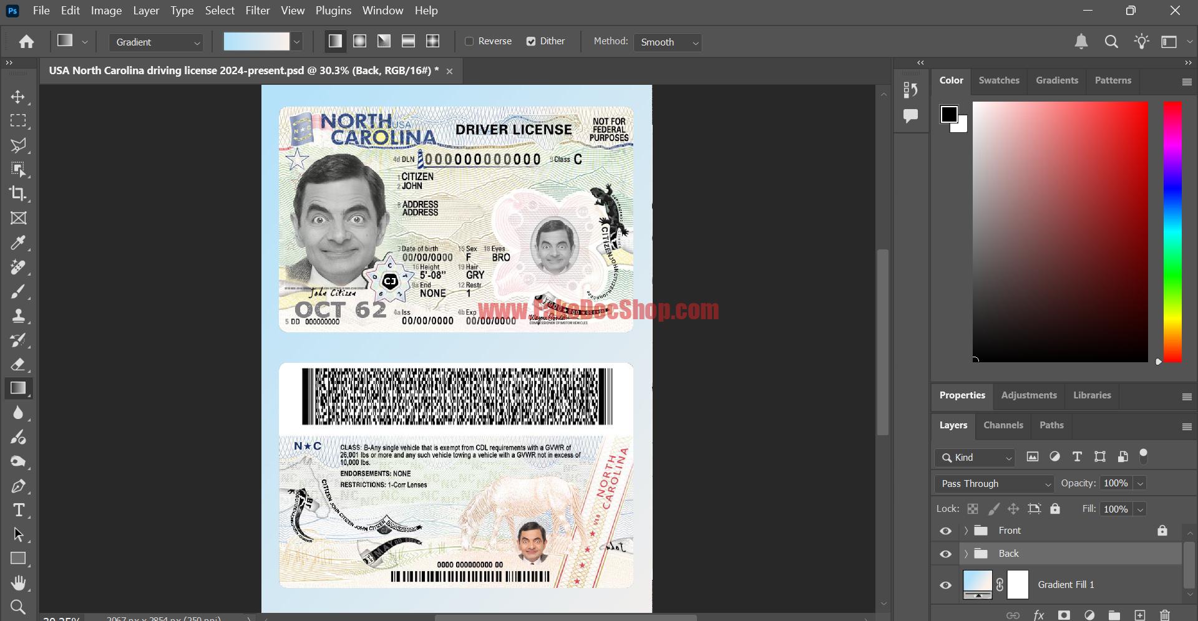Open the Pass Through blend mode dropdown
The height and width of the screenshot is (621, 1198).
(x=995, y=483)
